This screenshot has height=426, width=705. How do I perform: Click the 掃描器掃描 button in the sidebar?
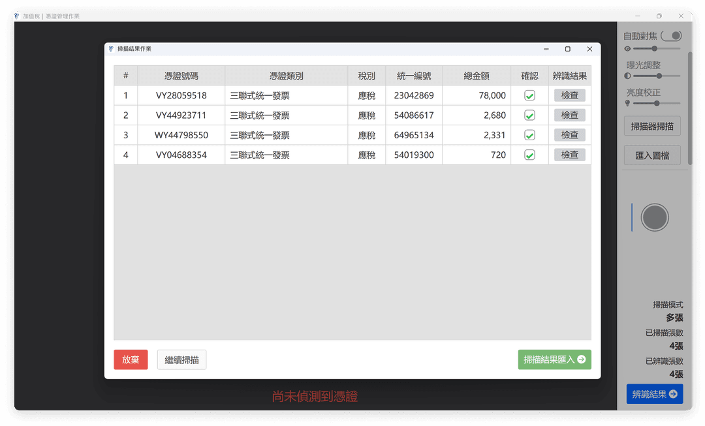click(x=652, y=125)
